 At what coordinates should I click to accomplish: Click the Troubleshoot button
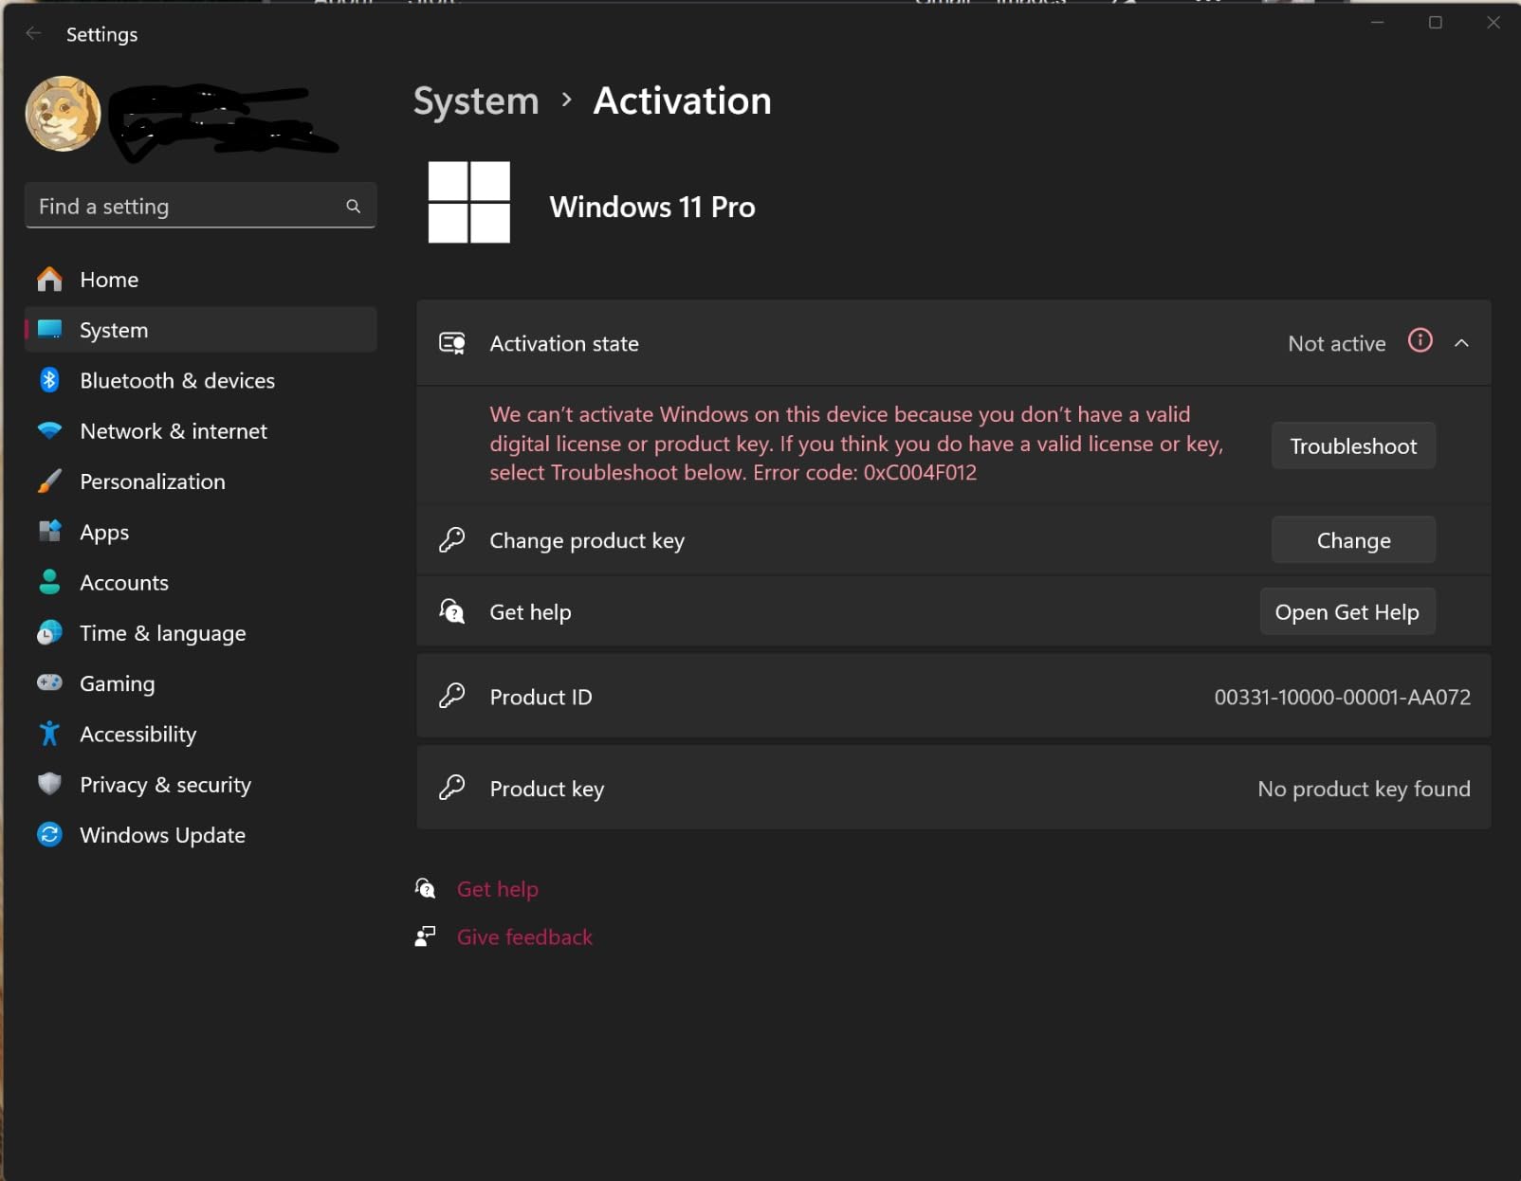[x=1353, y=446]
